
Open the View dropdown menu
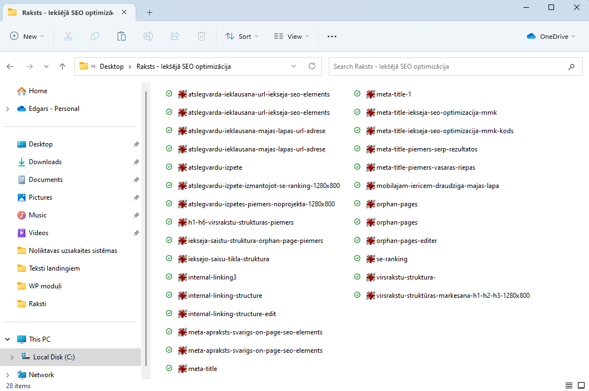tap(291, 36)
